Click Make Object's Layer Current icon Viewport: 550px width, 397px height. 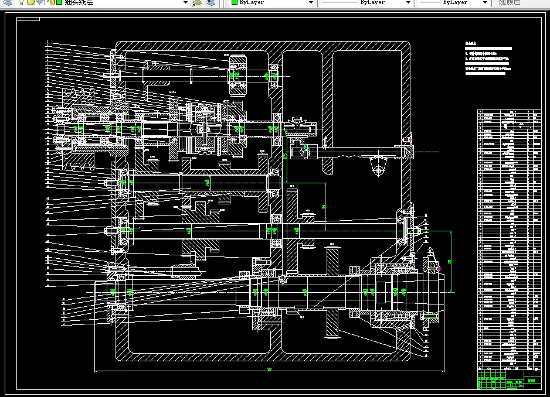click(x=197, y=3)
